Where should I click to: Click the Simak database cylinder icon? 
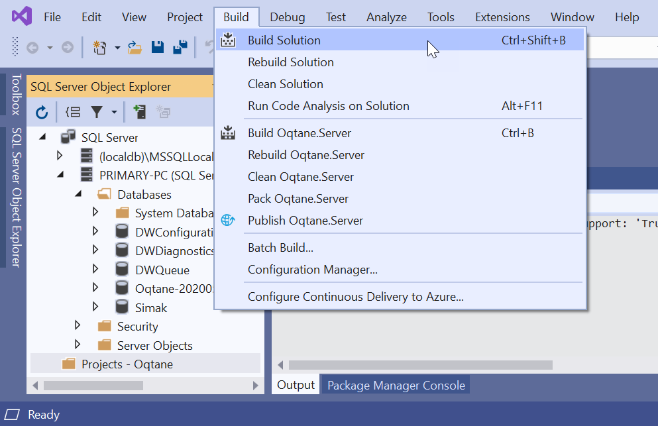click(x=122, y=307)
